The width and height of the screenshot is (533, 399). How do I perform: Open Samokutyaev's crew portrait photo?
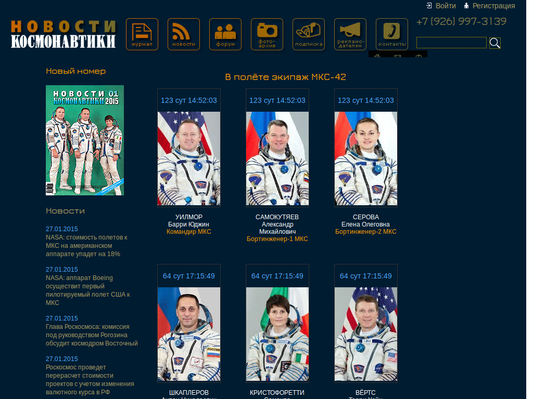click(x=277, y=158)
